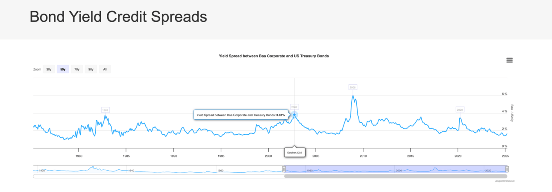
Task: Click the left navigator range handle
Action: point(284,169)
